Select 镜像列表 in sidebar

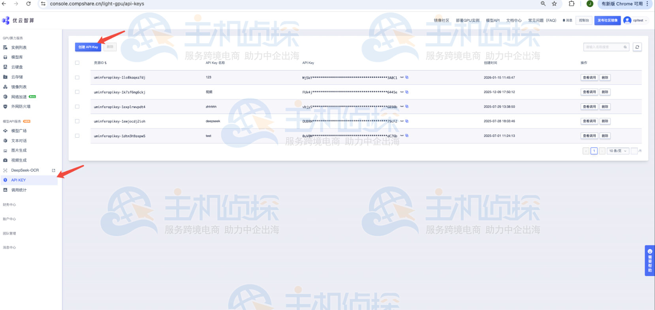(19, 87)
